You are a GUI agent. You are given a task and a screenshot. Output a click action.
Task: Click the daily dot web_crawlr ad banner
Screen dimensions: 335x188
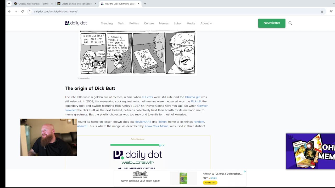click(138, 157)
